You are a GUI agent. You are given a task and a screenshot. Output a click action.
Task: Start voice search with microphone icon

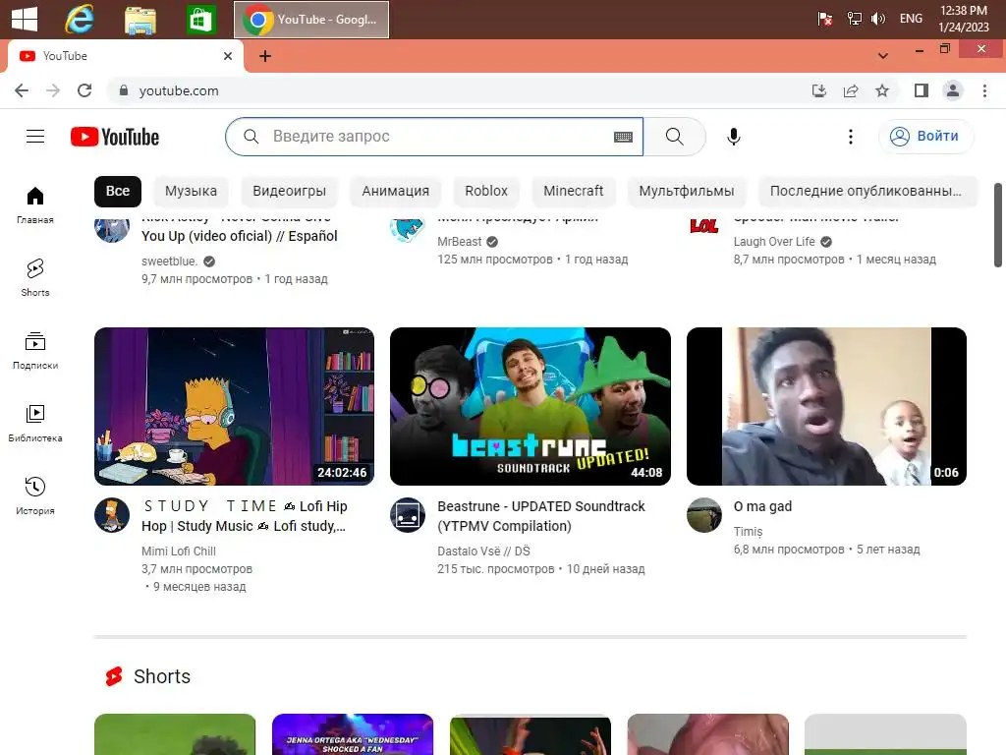[733, 136]
